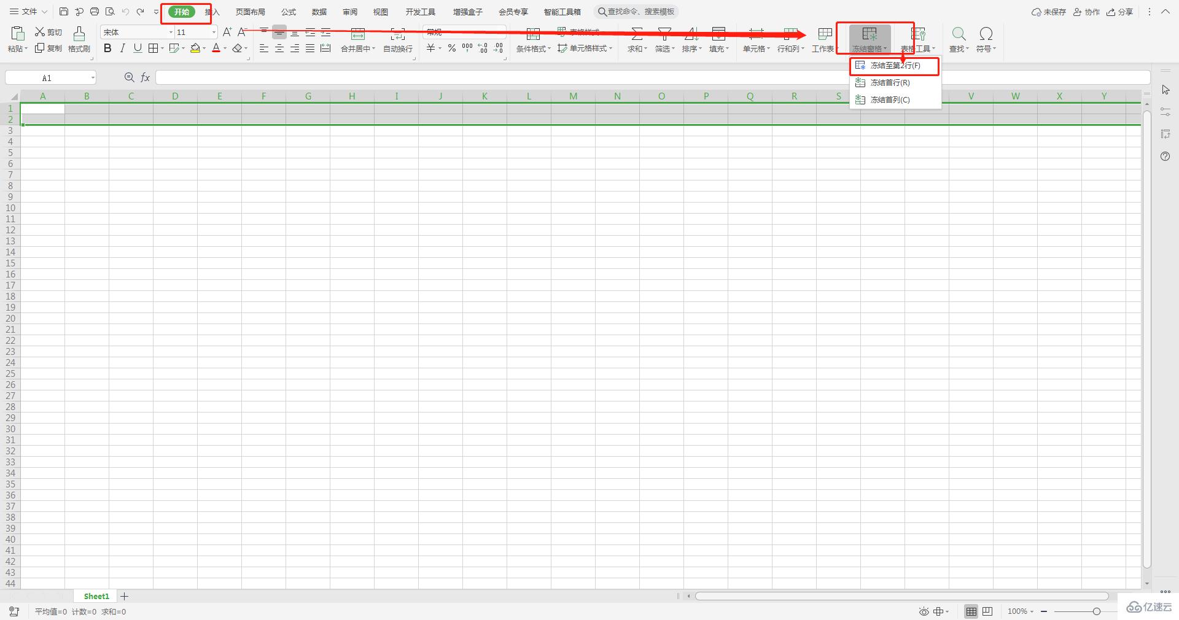Apply red font color A
The height and width of the screenshot is (620, 1179).
[216, 48]
